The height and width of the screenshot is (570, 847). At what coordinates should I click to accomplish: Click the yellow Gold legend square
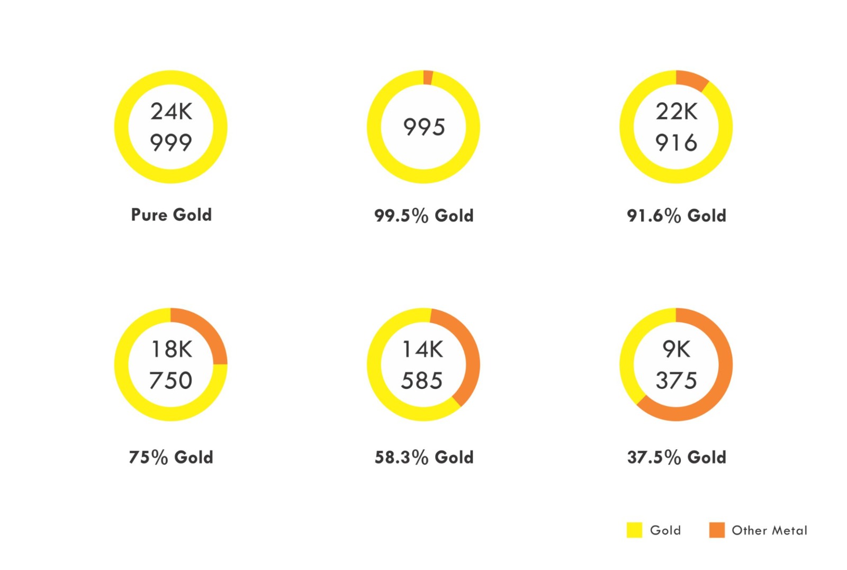point(634,530)
